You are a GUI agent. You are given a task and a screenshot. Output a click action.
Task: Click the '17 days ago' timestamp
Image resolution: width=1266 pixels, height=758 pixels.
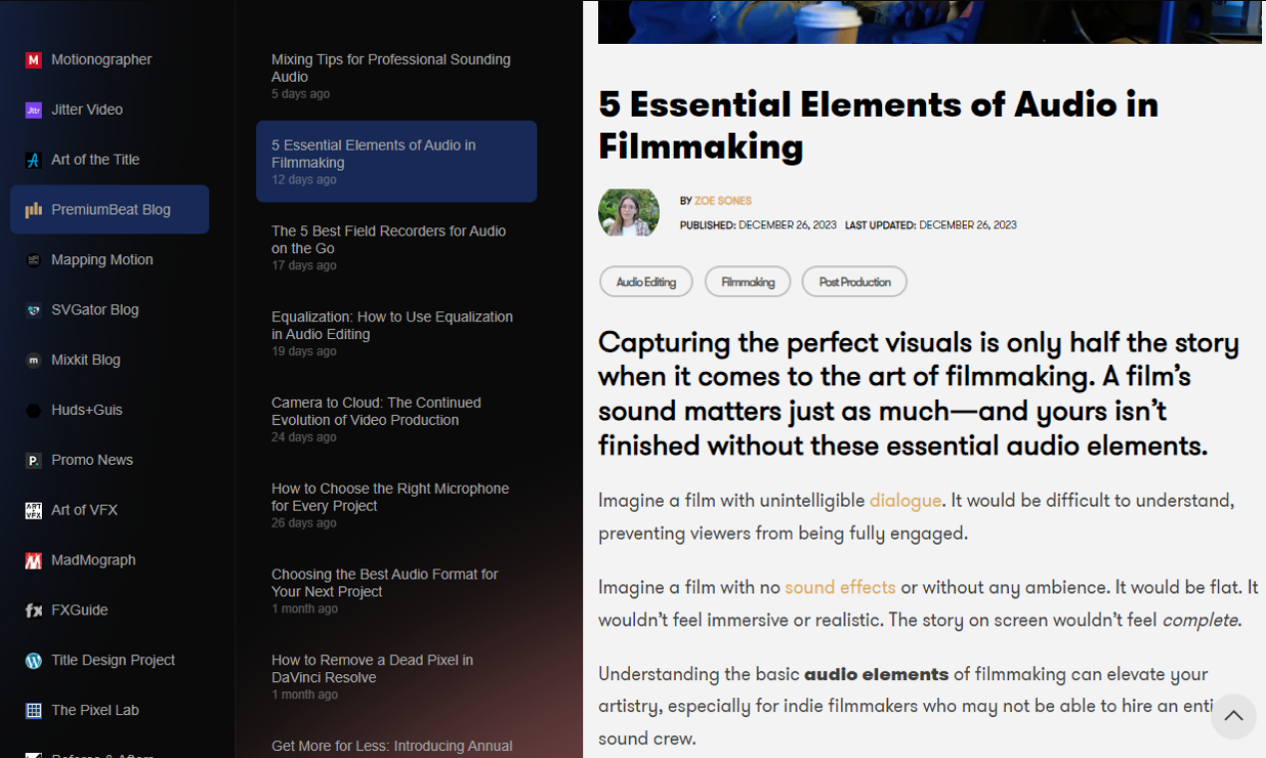point(304,265)
